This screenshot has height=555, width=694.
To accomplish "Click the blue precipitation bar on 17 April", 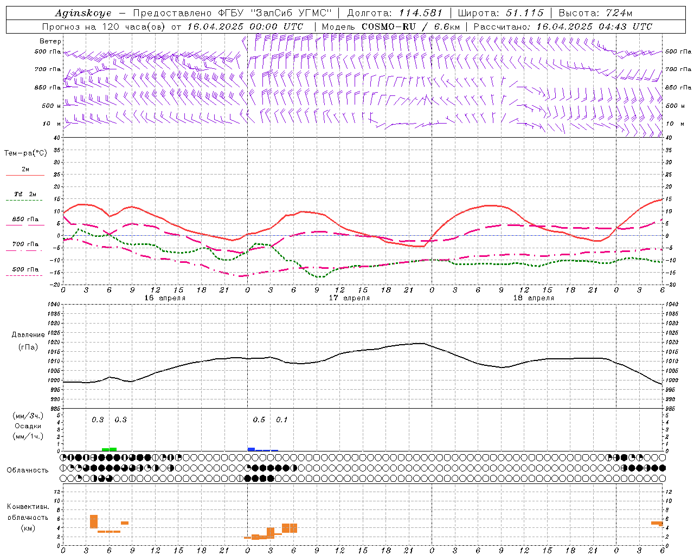I will tap(251, 449).
